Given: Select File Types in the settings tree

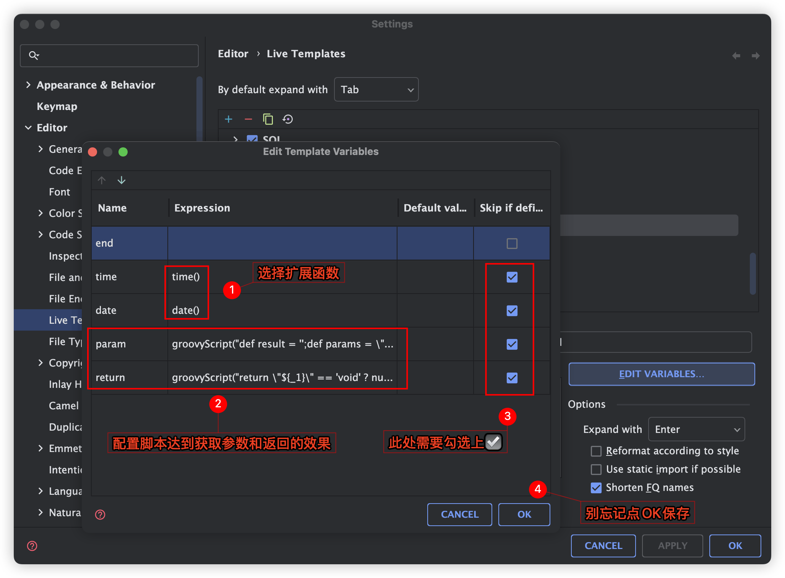Looking at the screenshot, I should 65,341.
